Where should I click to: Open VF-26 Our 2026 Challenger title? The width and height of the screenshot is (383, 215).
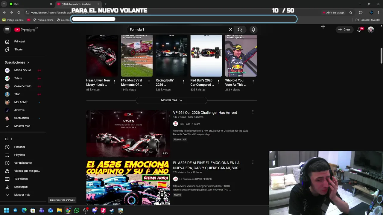[205, 113]
